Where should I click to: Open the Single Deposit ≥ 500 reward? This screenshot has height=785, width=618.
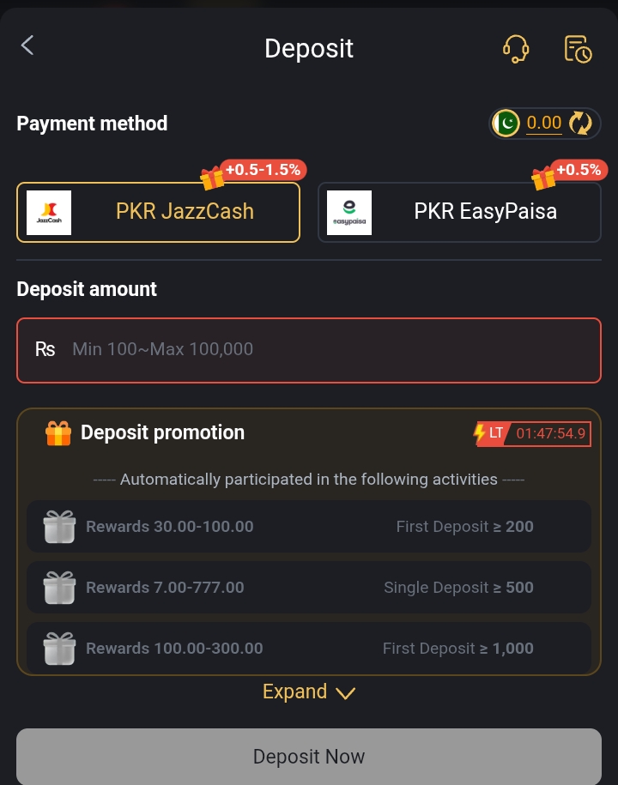click(309, 588)
